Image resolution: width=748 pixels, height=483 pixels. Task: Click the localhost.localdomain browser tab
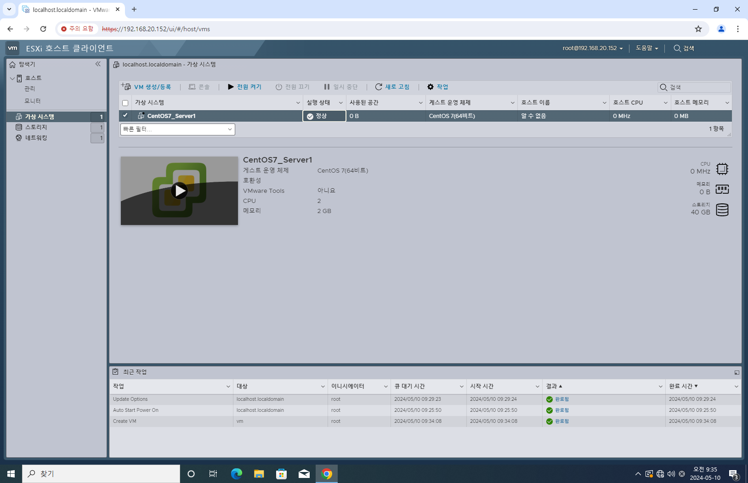pyautogui.click(x=71, y=10)
